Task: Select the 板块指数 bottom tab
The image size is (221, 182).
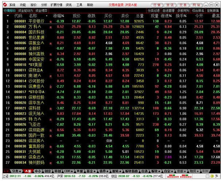Action: coord(132,171)
